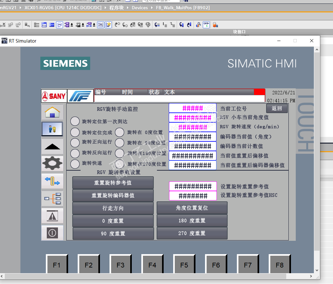Click the reset database cylinder icon
The width and height of the screenshot is (333, 284).
click(x=27, y=25)
